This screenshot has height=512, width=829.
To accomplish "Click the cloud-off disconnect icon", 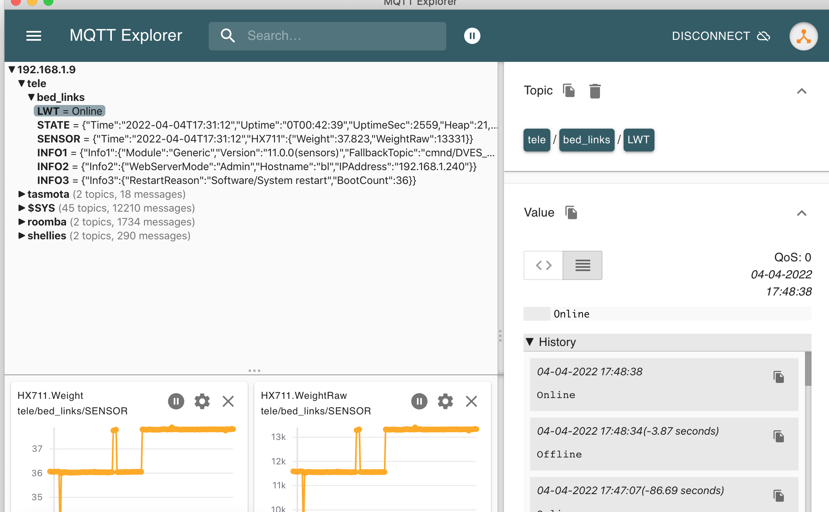I will pyautogui.click(x=764, y=36).
